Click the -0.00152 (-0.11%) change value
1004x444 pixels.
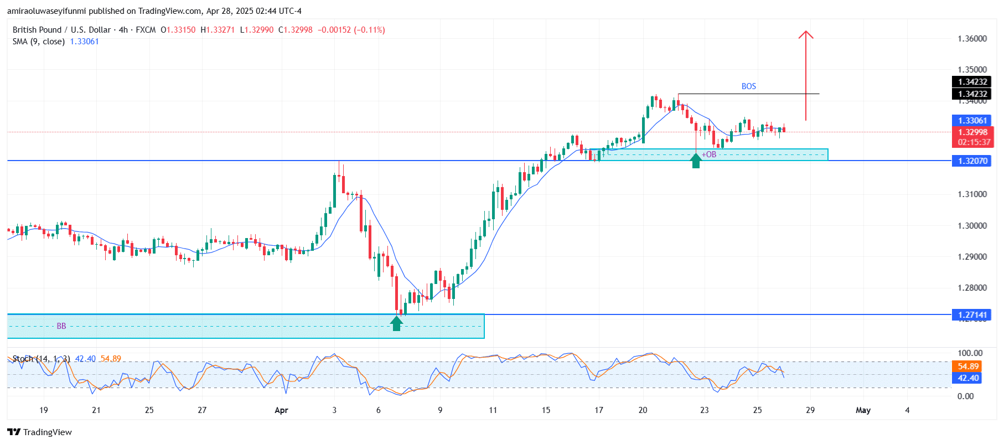coord(351,30)
